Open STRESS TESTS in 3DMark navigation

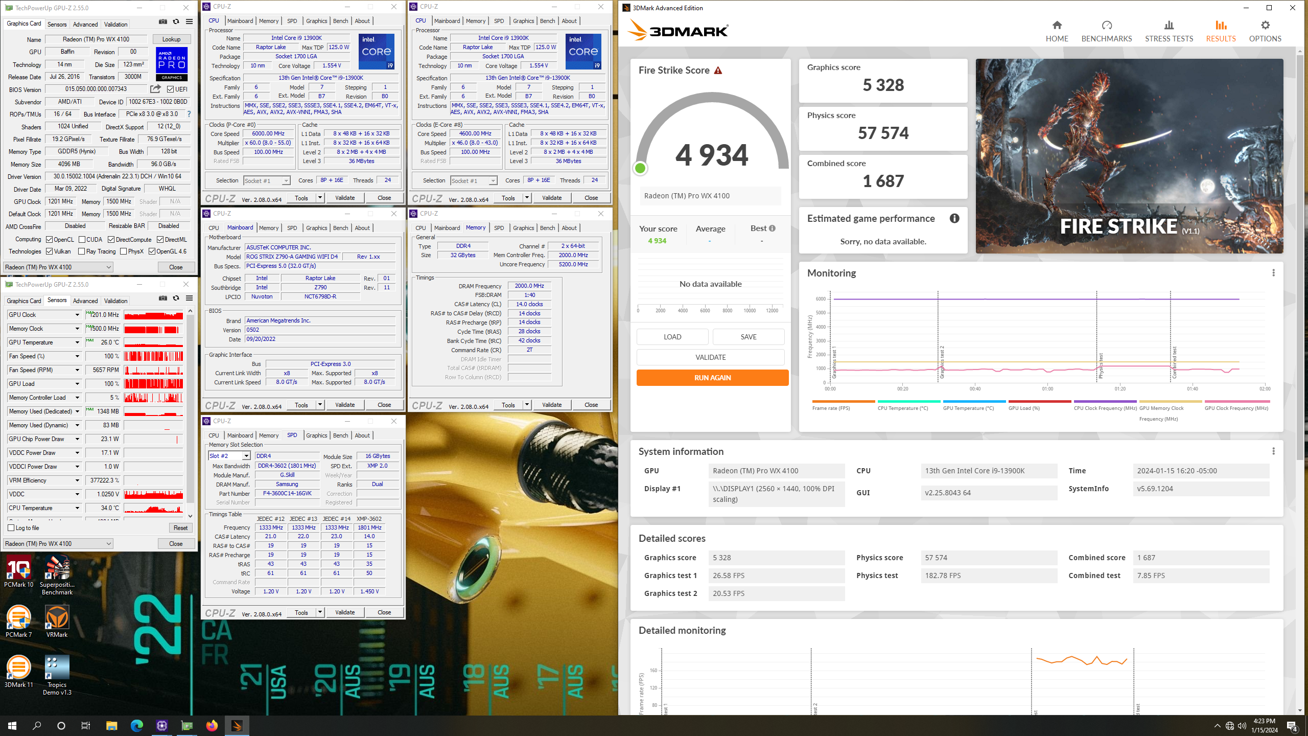(x=1169, y=31)
